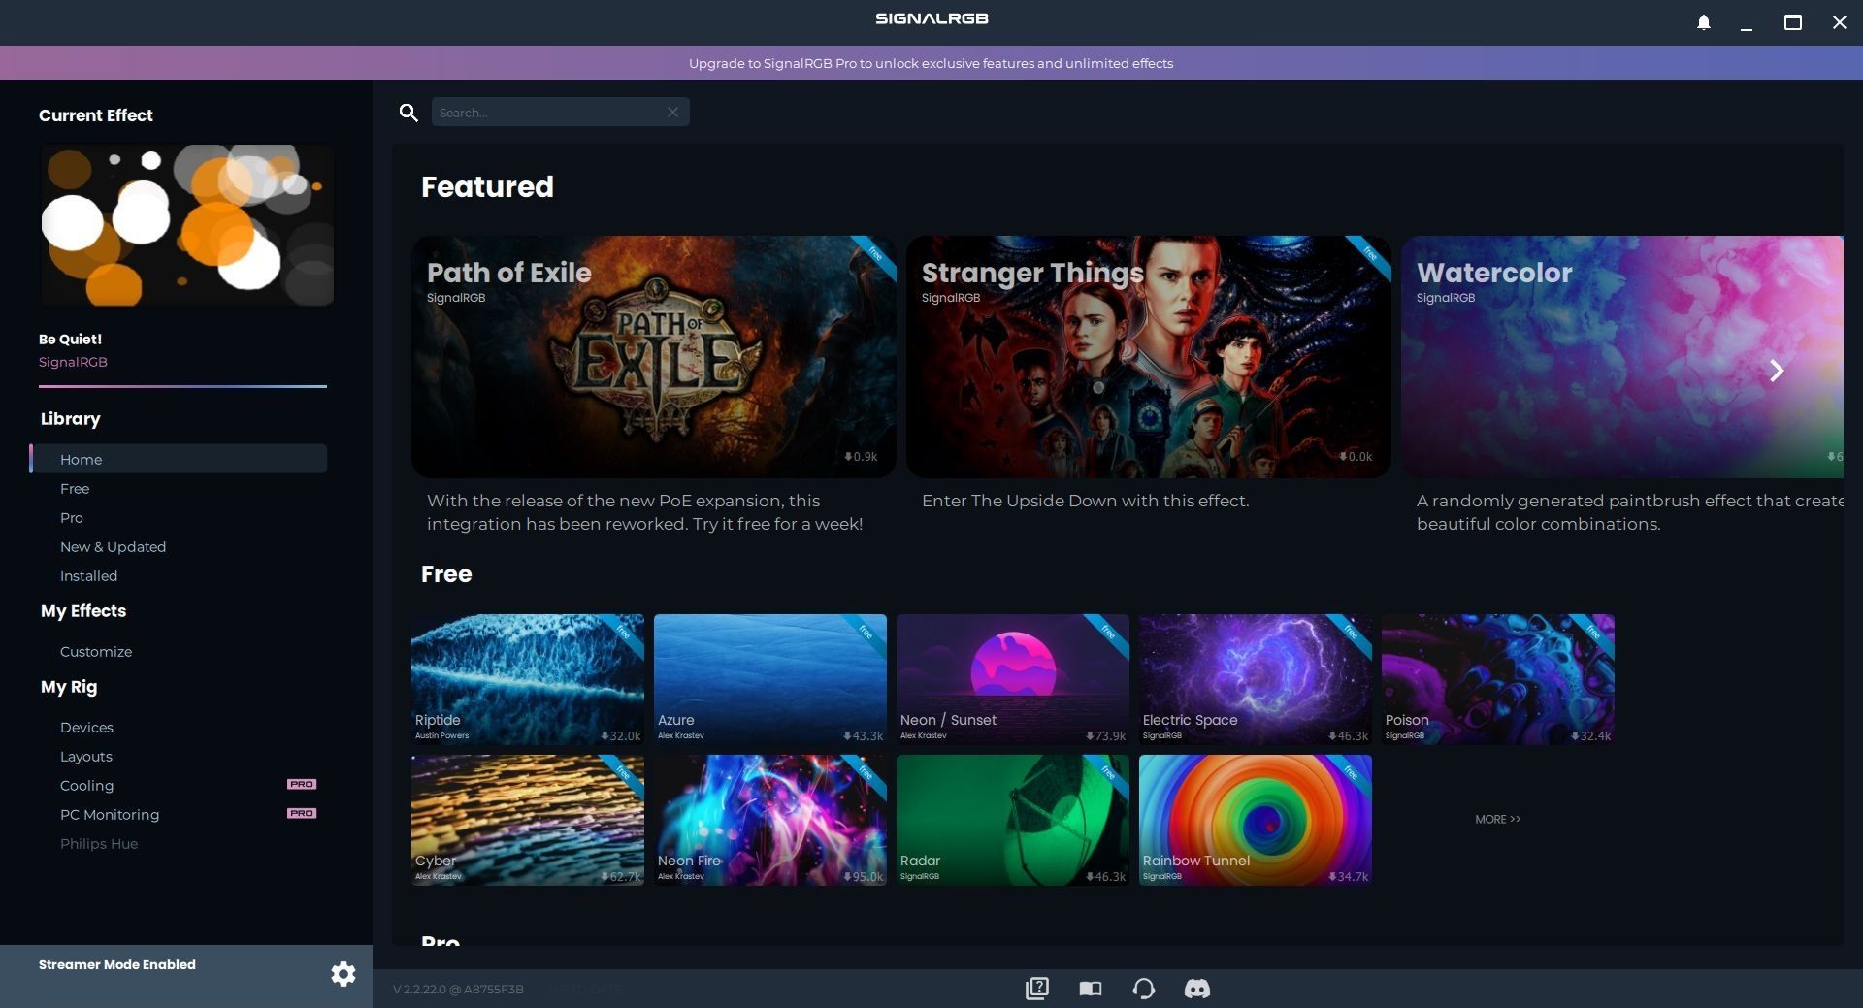Screen dimensions: 1863x1008
Task: Select the Poison effect
Action: (x=1498, y=679)
